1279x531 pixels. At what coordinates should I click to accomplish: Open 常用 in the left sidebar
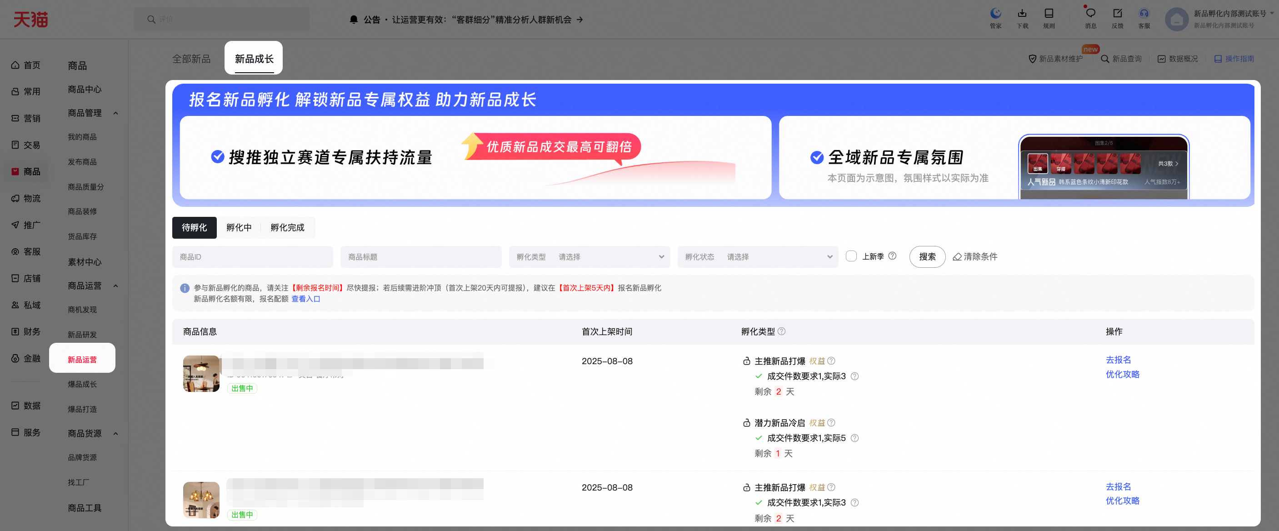(26, 91)
